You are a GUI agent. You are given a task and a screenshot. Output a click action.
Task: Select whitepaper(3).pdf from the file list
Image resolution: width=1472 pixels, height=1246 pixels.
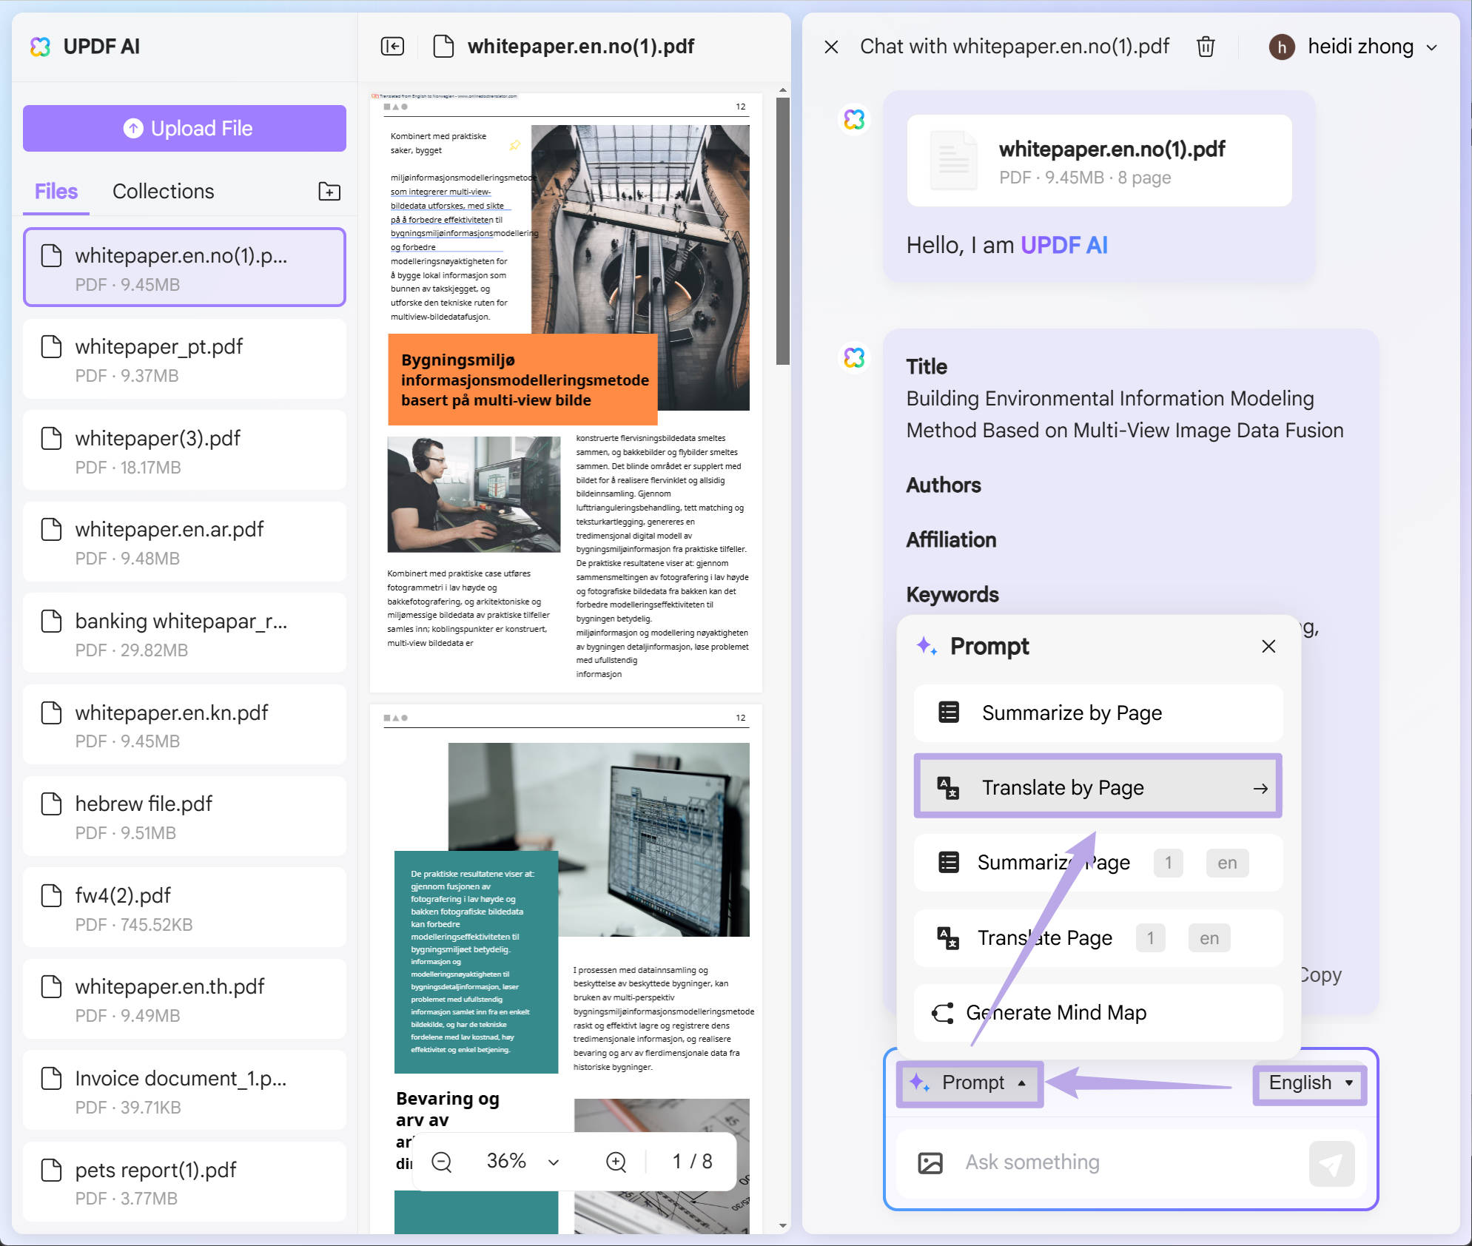pyautogui.click(x=184, y=450)
